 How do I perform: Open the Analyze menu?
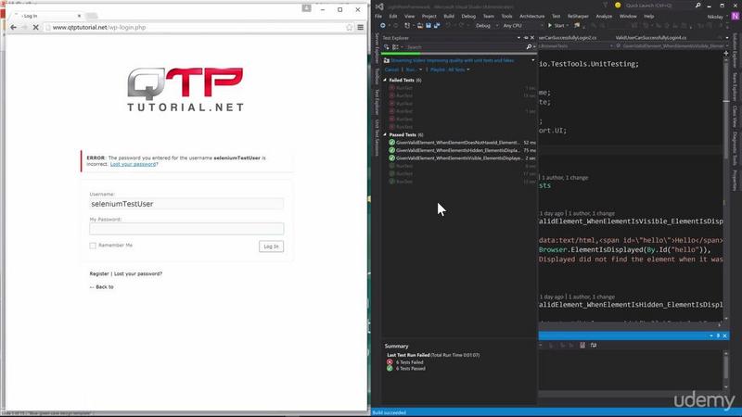[604, 16]
